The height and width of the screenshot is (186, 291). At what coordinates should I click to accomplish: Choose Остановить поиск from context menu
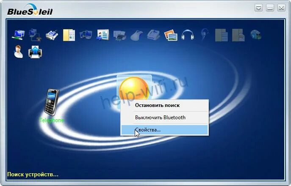pos(165,105)
